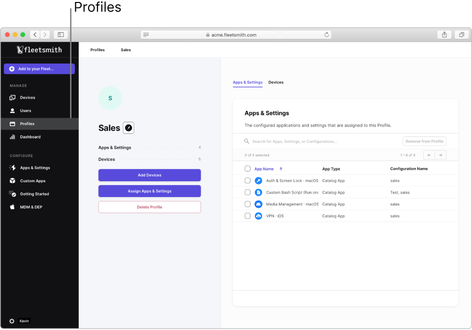Go to the previous page arrow
This screenshot has width=472, height=330.
[429, 155]
